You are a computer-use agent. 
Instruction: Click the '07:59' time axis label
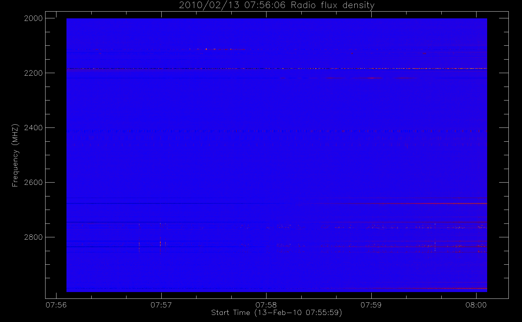coord(371,305)
